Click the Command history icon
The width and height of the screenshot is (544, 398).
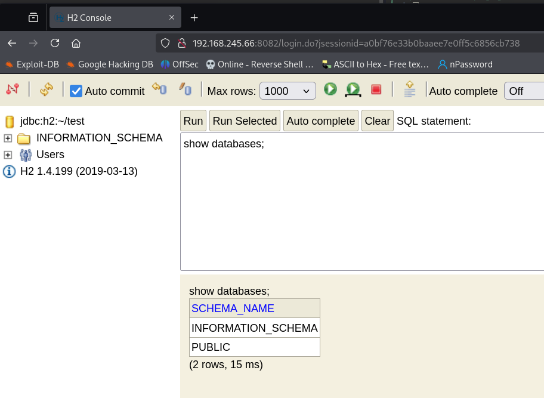pos(410,89)
